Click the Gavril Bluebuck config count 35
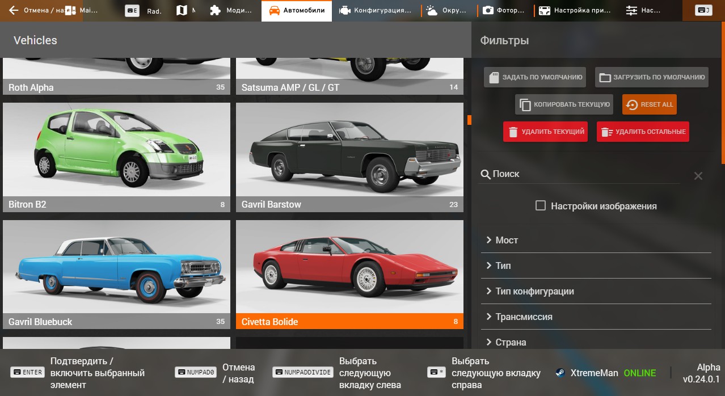The height and width of the screenshot is (396, 725). (x=221, y=322)
